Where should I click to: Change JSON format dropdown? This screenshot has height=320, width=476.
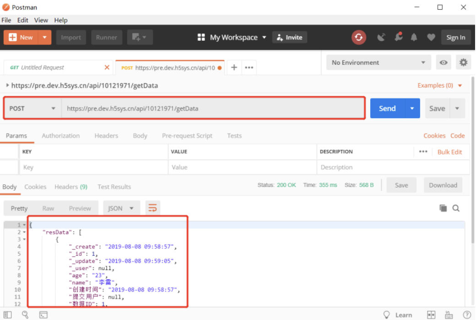point(121,208)
